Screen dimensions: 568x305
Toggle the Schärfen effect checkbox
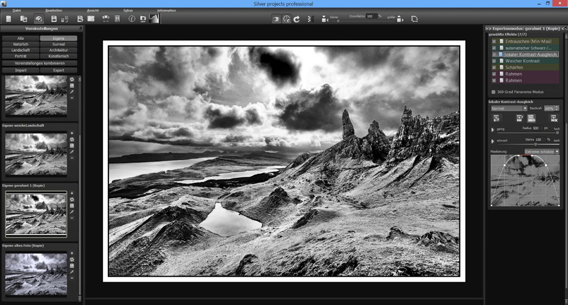coord(494,67)
